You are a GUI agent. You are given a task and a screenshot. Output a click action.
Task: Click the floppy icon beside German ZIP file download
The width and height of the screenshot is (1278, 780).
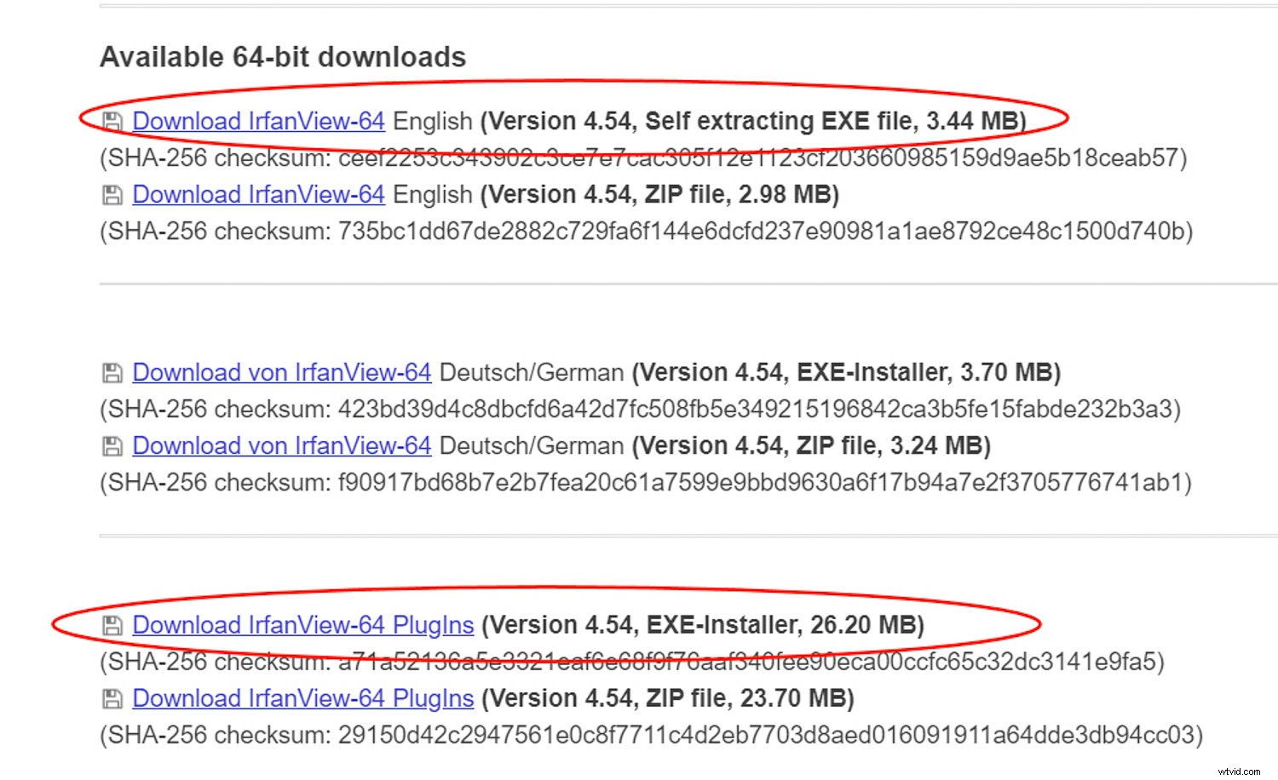click(112, 446)
